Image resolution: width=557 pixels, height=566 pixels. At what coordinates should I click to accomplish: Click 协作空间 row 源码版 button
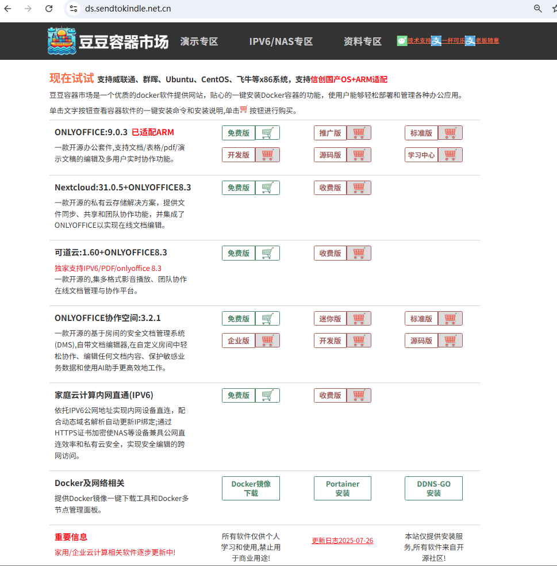421,341
